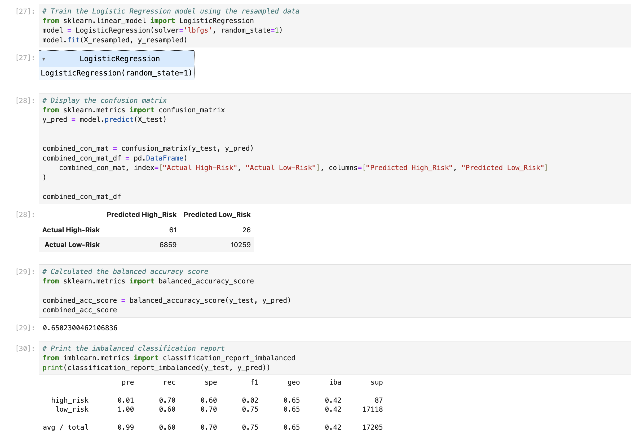This screenshot has height=445, width=636.
Task: Select the input prompt [27] of training cell
Action: [x=25, y=11]
